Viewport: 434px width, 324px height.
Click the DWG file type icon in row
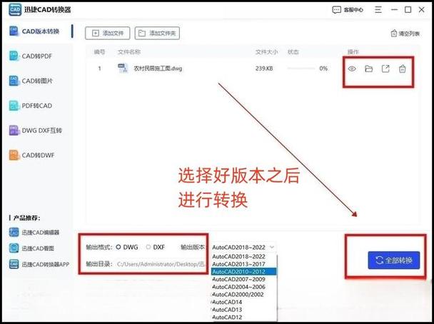coord(123,69)
